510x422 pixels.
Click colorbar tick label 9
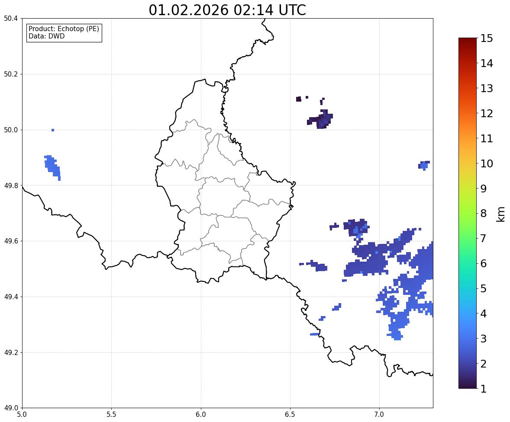[x=484, y=189]
